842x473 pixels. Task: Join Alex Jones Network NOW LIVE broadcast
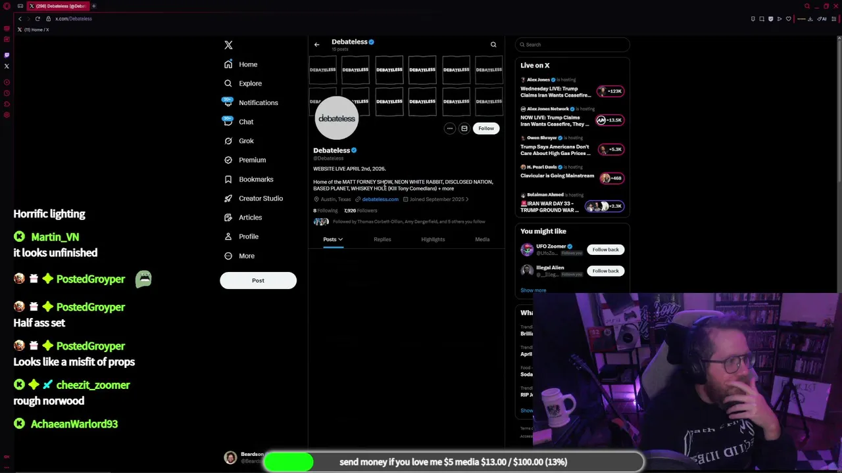pos(572,117)
